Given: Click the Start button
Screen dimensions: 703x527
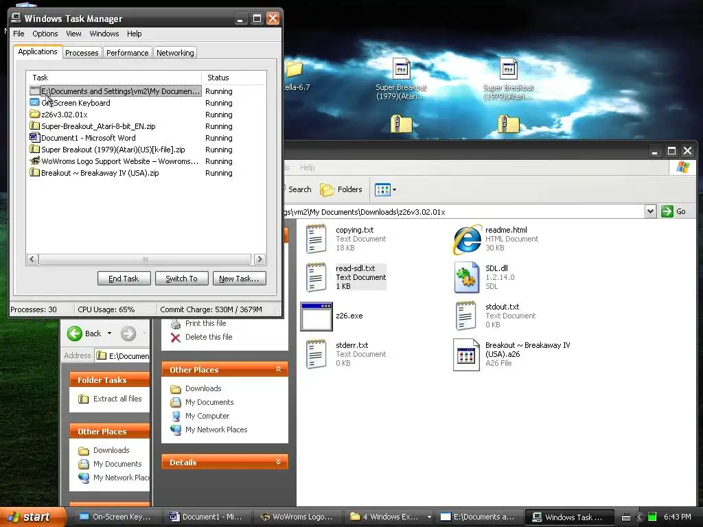Looking at the screenshot, I should [32, 517].
